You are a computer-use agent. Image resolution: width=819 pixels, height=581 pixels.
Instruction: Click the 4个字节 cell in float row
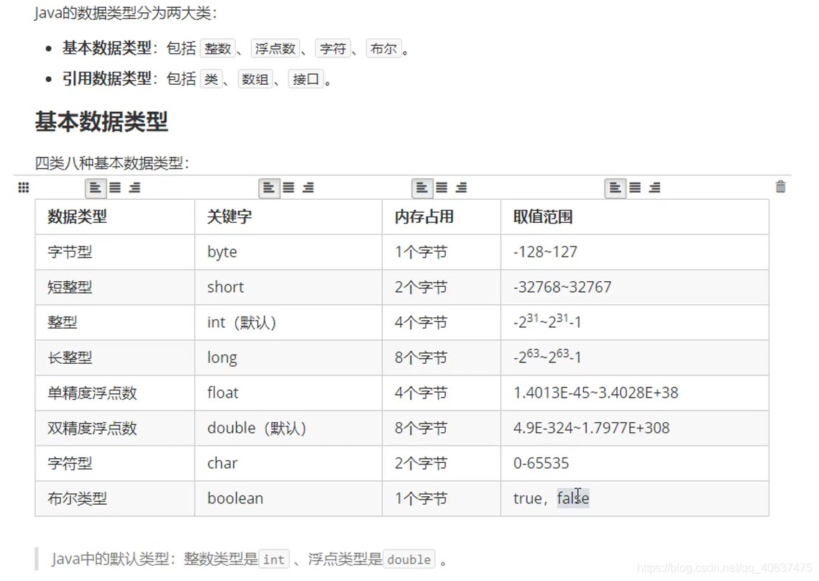[x=441, y=393]
